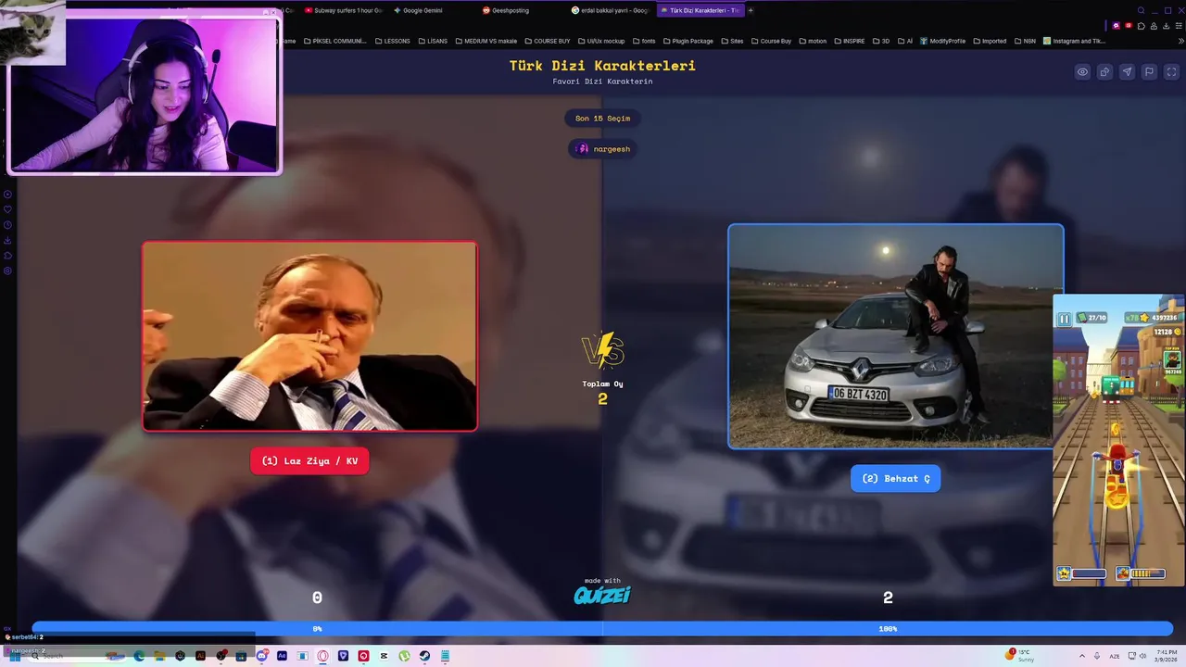The width and height of the screenshot is (1186, 667).
Task: Pause the Subway Surfers game
Action: (1064, 319)
